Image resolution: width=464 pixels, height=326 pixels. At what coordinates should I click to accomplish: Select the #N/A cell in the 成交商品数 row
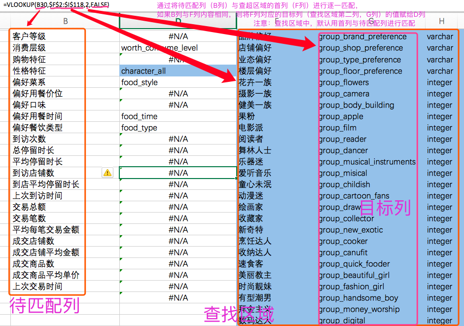tap(178, 263)
